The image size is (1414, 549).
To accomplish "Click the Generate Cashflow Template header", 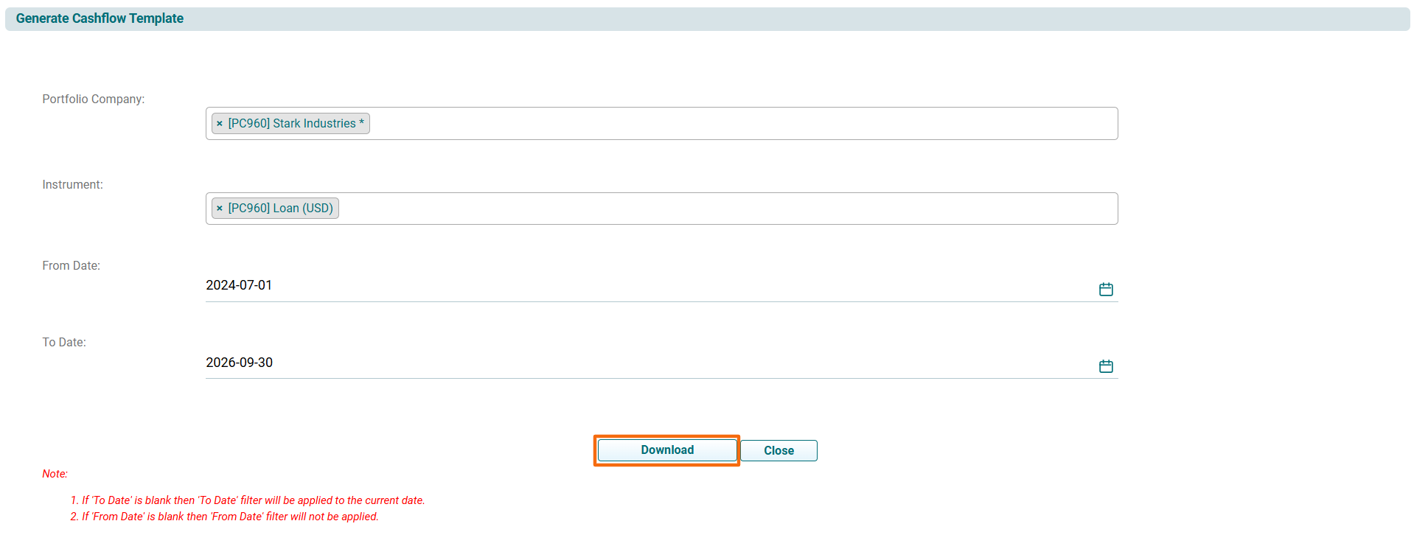I will coord(100,18).
